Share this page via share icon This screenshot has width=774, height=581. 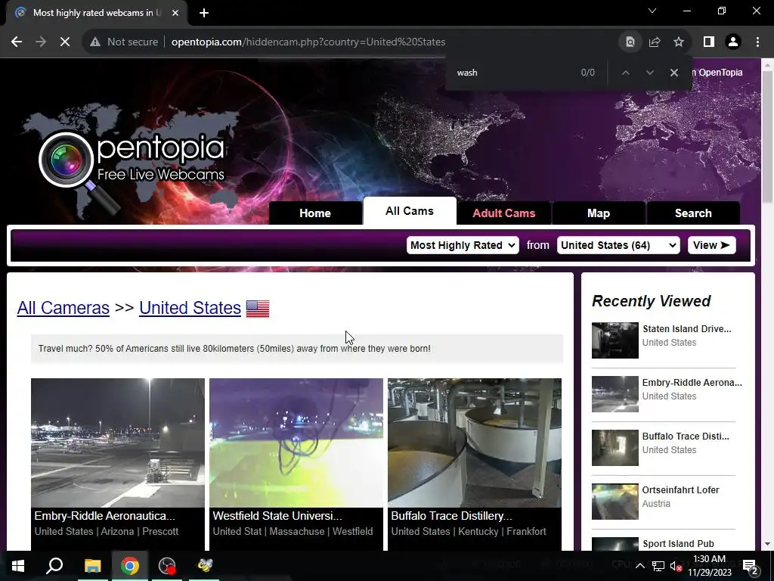[655, 42]
